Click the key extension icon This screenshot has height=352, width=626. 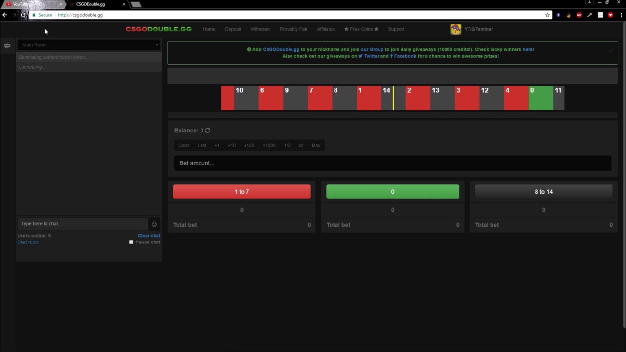tap(589, 15)
